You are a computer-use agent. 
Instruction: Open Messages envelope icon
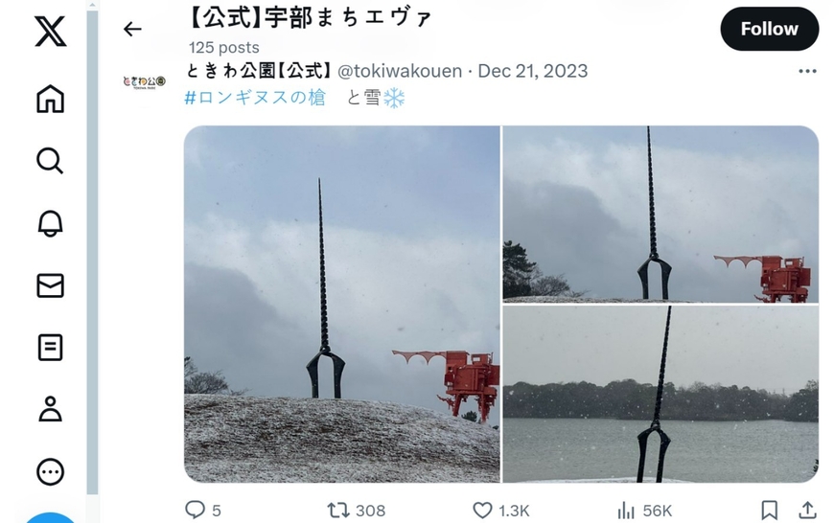(51, 285)
